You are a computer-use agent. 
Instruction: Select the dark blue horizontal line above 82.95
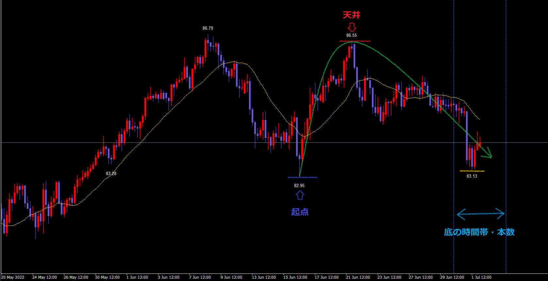pos(302,177)
